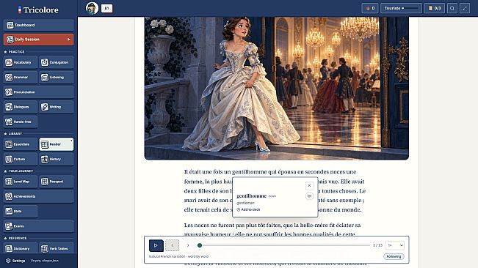Click the word 'belle-mère' in the text
This screenshot has width=478, height=268.
coord(315,225)
